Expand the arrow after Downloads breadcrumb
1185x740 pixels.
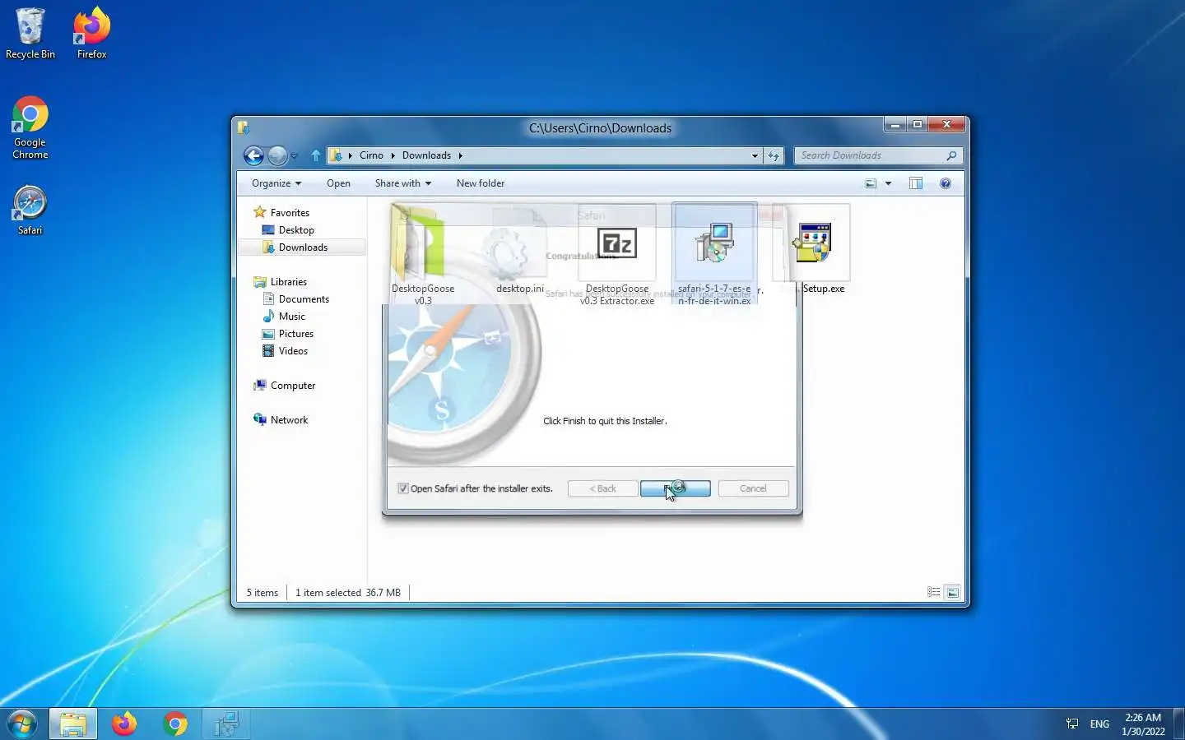click(461, 155)
